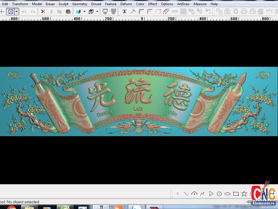Open the Transform menu
This screenshot has width=278, height=209.
click(20, 4)
